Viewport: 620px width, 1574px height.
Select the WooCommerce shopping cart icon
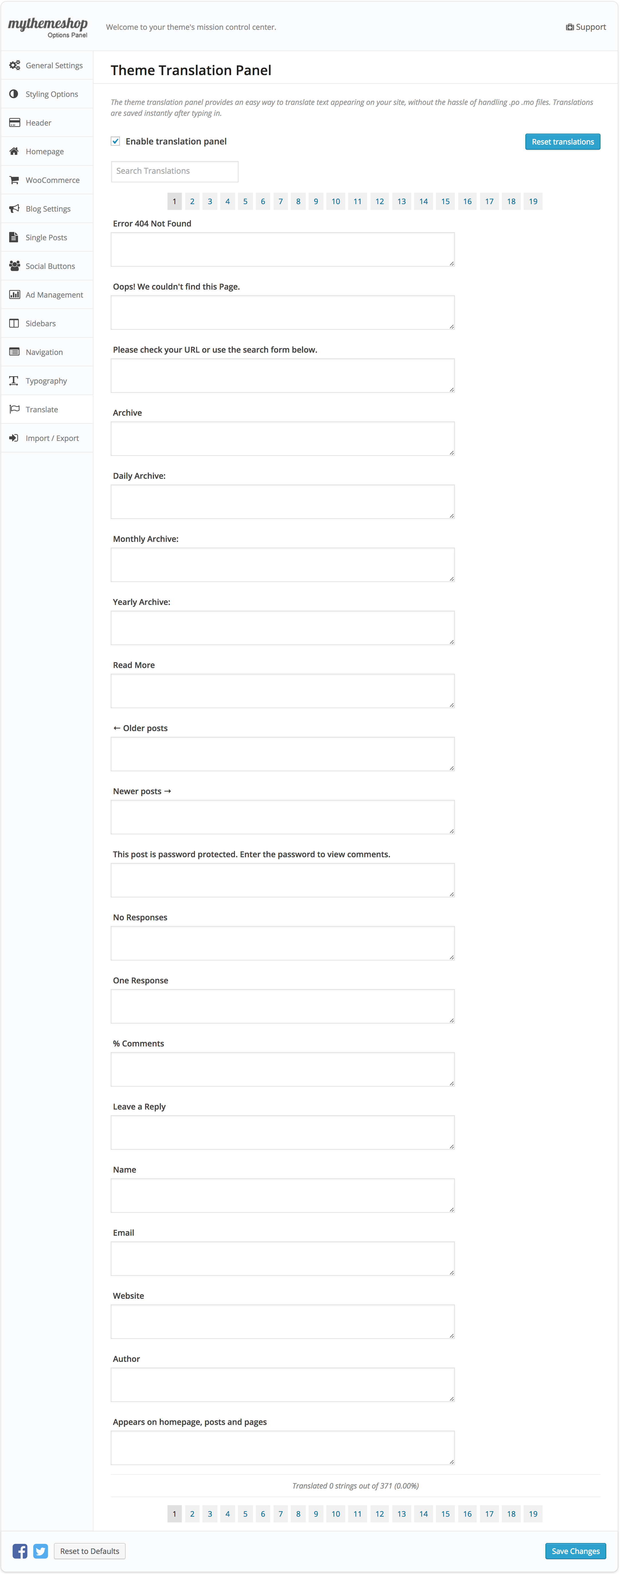coord(15,180)
